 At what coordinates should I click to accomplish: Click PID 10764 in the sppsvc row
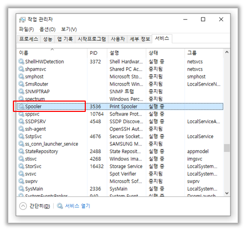point(97,114)
